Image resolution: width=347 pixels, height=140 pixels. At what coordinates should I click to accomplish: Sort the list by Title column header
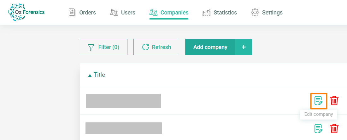[99, 75]
